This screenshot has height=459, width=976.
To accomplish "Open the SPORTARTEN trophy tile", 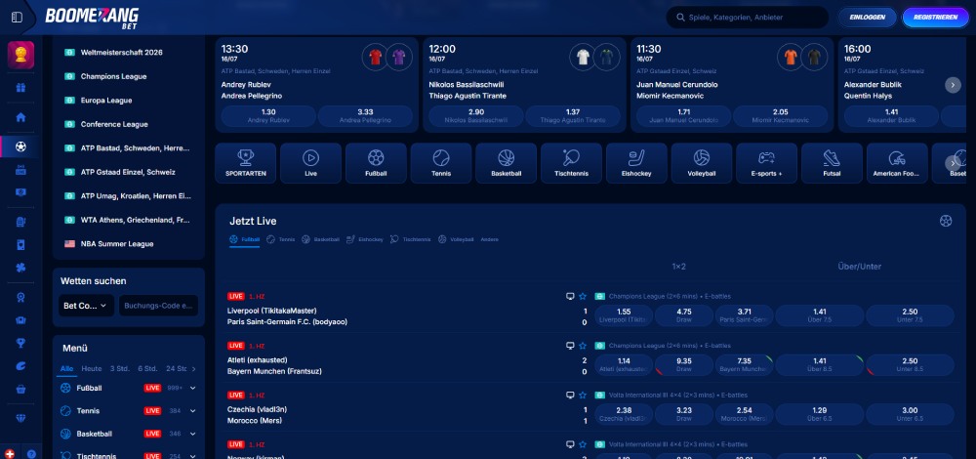I will [x=245, y=163].
